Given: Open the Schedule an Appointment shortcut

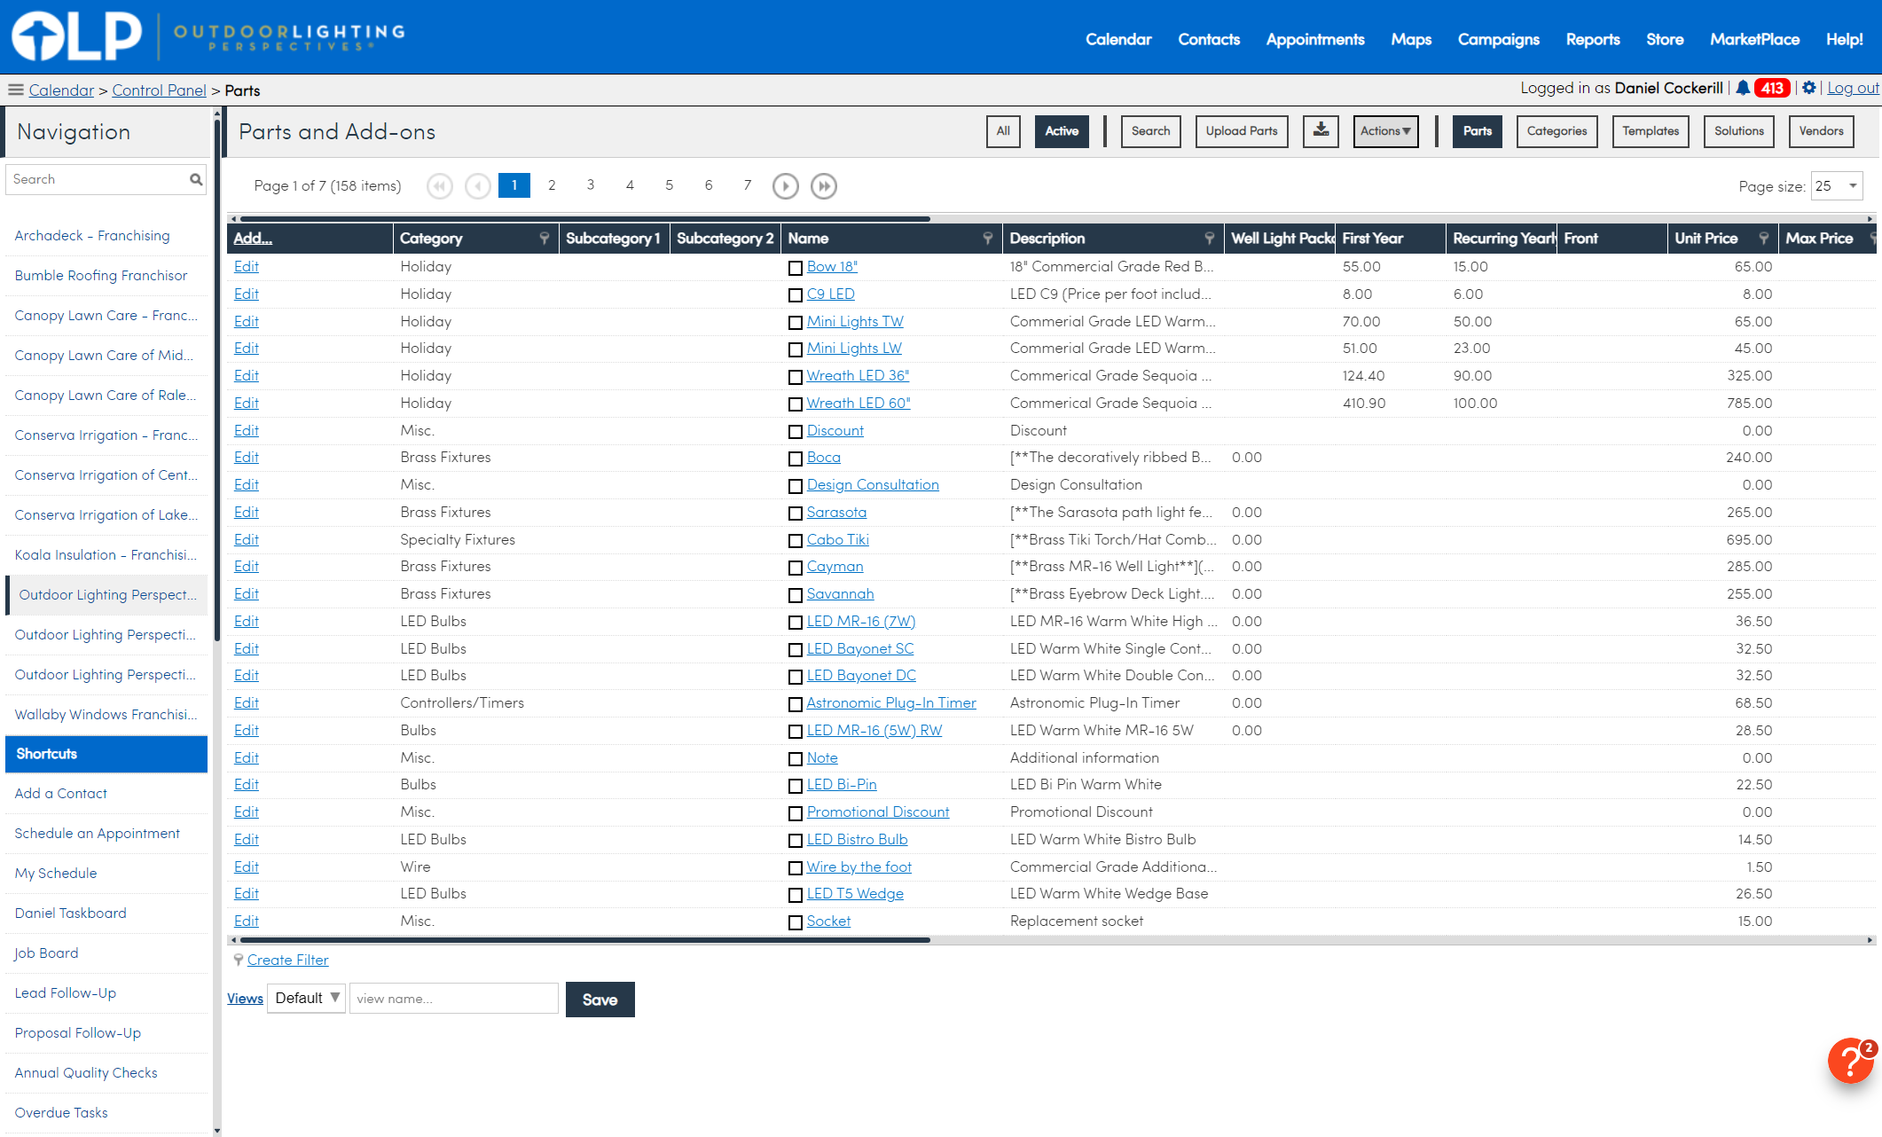Looking at the screenshot, I should [97, 834].
